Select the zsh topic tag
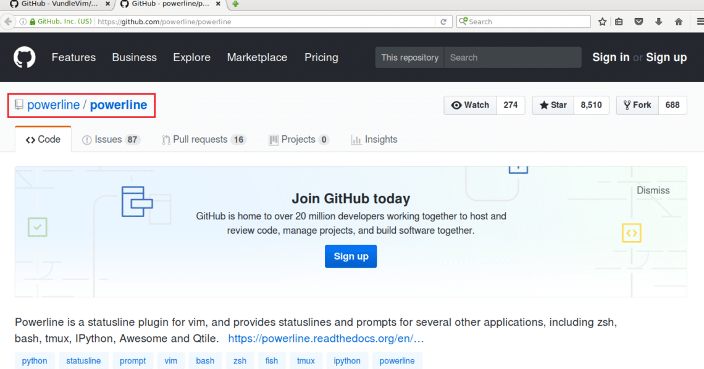The height and width of the screenshot is (369, 704). point(240,361)
